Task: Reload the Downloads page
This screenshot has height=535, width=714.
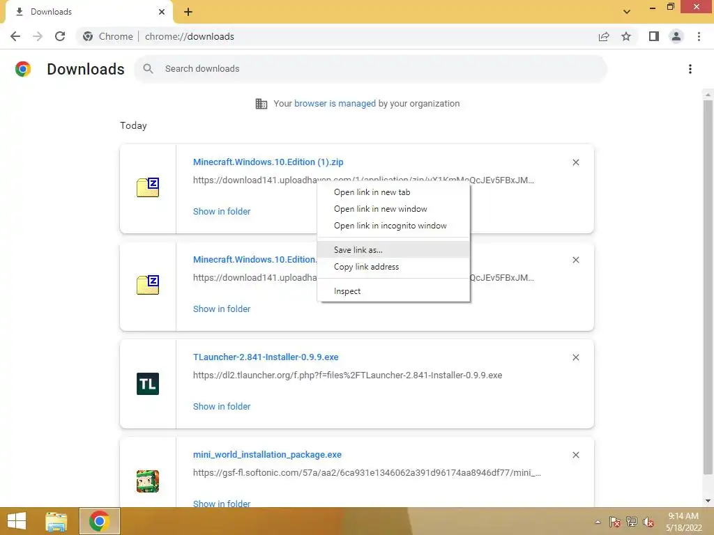Action: (x=60, y=36)
